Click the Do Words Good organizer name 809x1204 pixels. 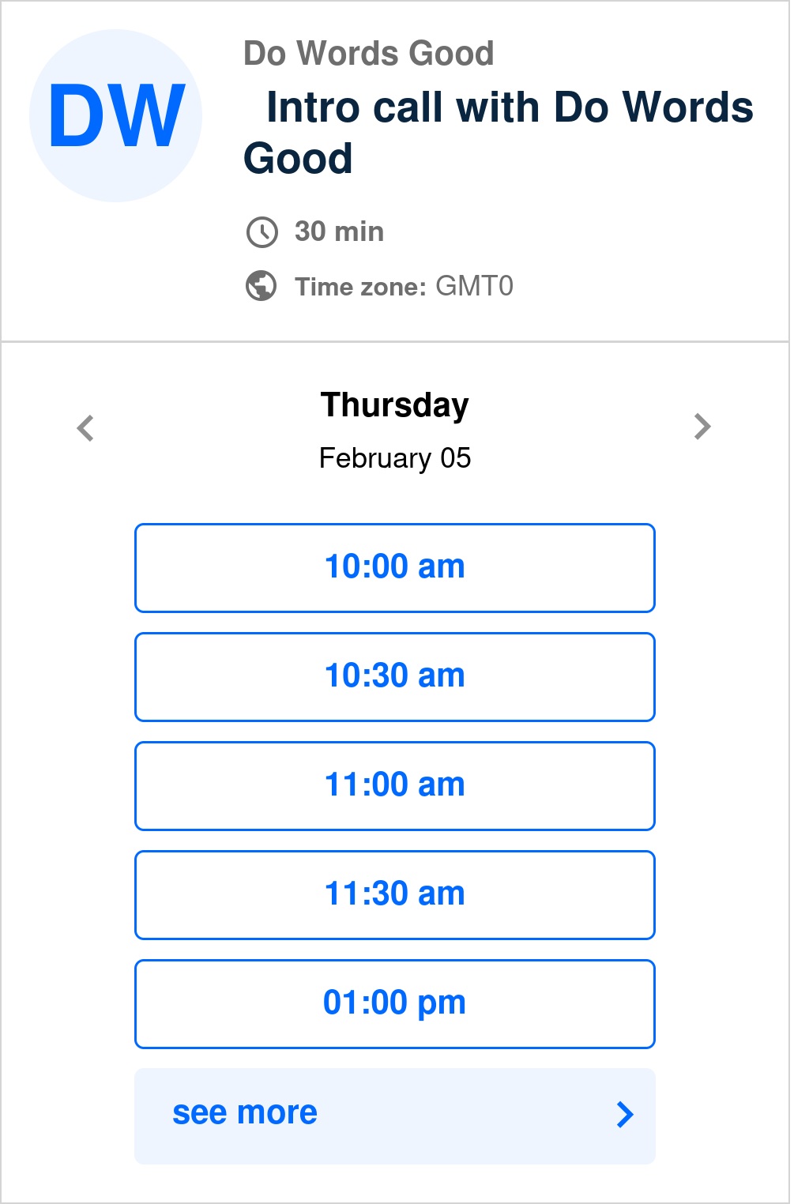tap(369, 54)
